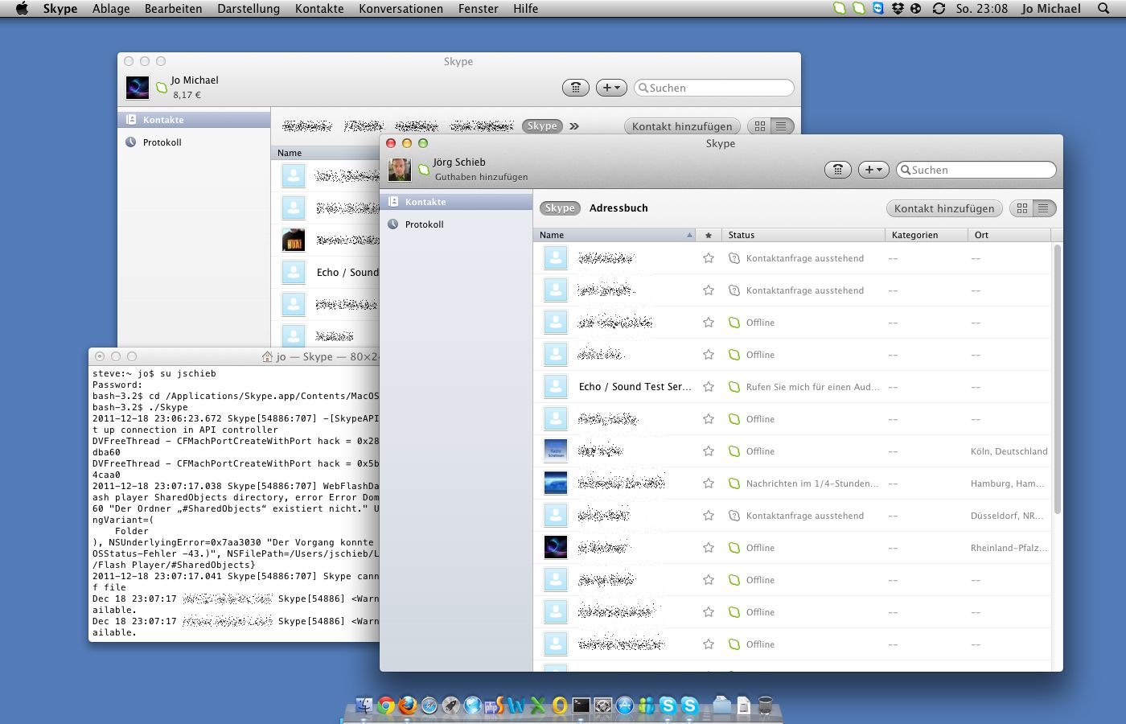Sort contacts by the Status column header

point(803,235)
